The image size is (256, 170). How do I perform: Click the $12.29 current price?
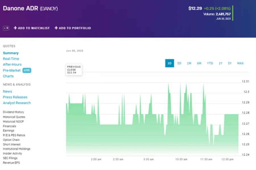click(195, 8)
